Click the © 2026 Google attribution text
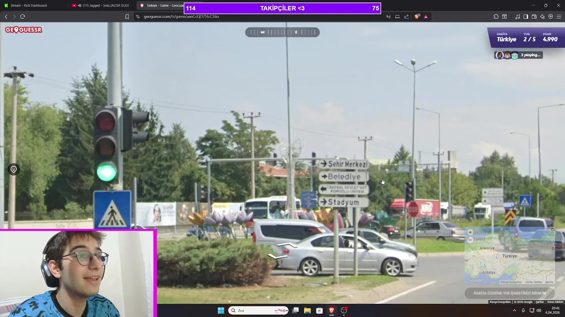This screenshot has height=317, width=565. [x=523, y=302]
